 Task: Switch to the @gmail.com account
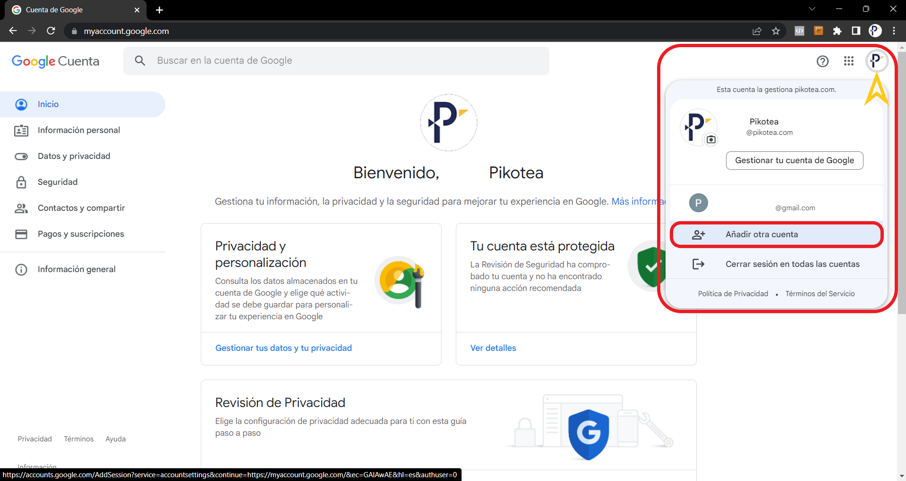coord(777,203)
